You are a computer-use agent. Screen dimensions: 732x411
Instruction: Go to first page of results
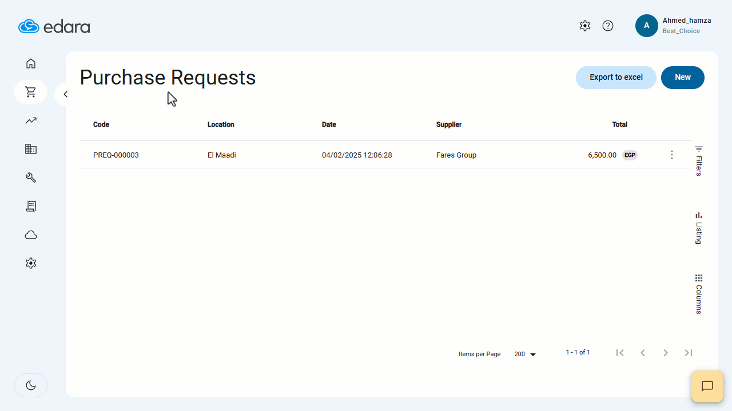click(620, 353)
